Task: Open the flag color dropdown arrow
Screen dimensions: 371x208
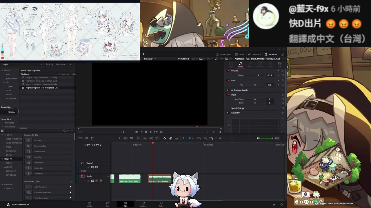Action: click(186, 138)
